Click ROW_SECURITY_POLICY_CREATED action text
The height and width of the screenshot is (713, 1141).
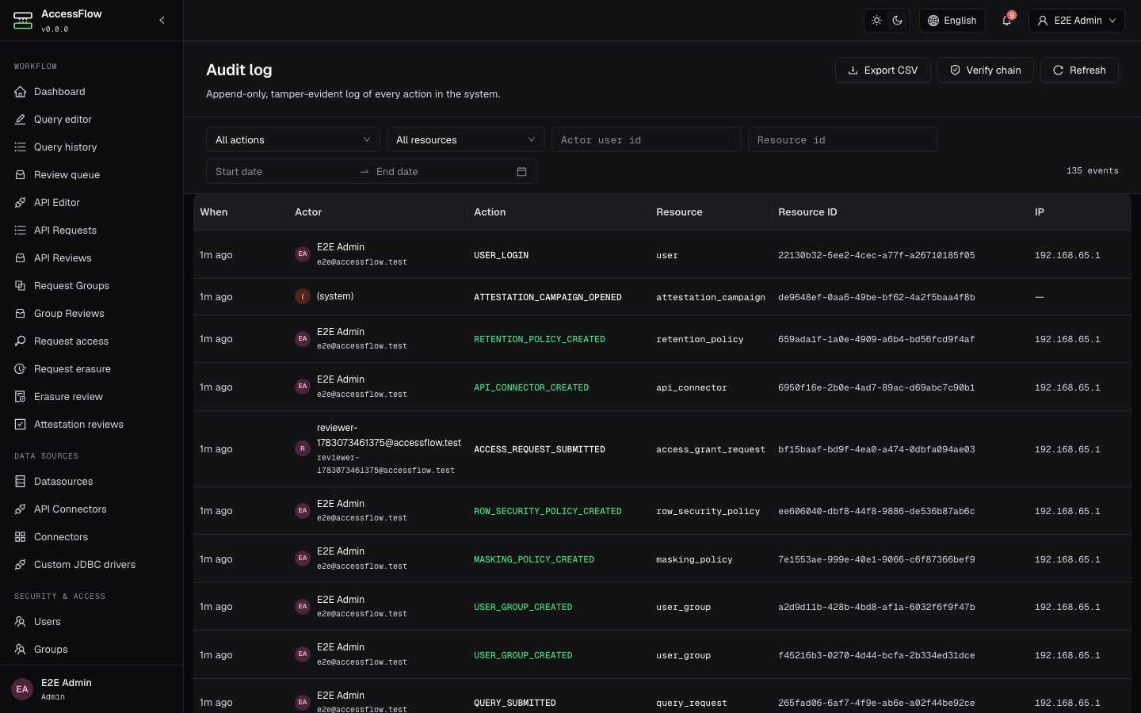tap(548, 511)
